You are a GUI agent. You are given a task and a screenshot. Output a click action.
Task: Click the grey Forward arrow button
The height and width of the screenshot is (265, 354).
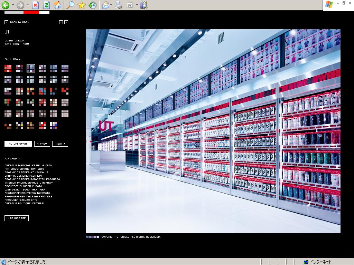[20, 5]
